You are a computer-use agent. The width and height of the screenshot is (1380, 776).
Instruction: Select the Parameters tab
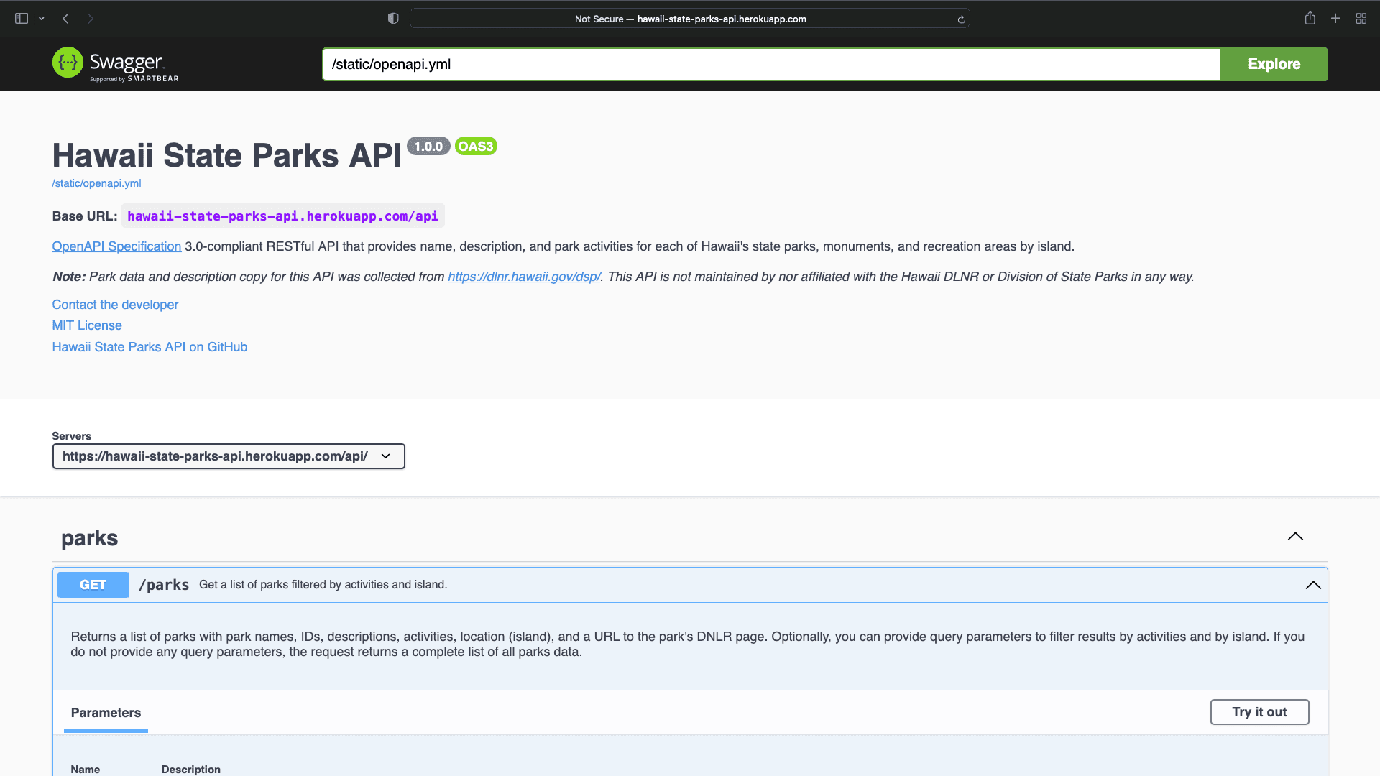(x=106, y=713)
